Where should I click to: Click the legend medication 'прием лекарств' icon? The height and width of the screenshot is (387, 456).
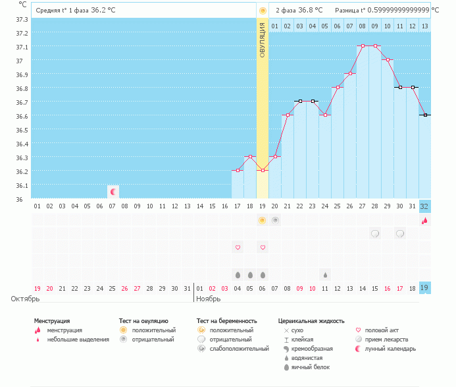pyautogui.click(x=359, y=340)
